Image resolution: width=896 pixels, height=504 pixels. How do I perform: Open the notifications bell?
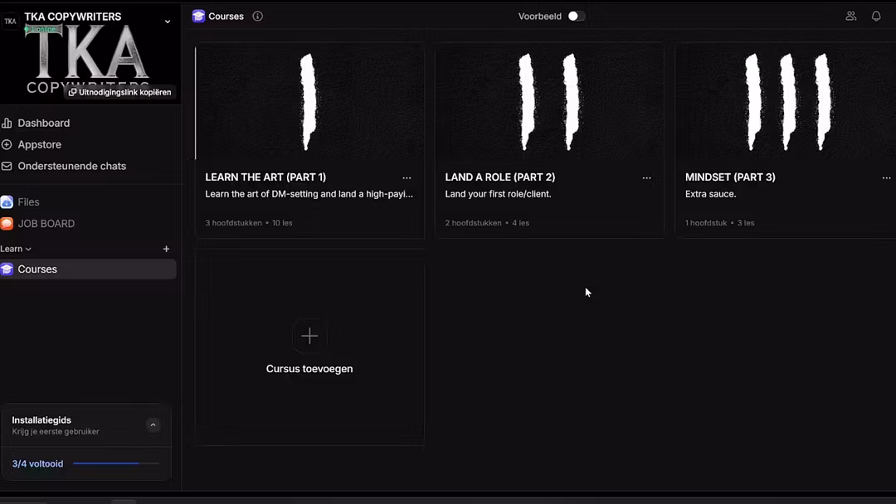pyautogui.click(x=875, y=16)
